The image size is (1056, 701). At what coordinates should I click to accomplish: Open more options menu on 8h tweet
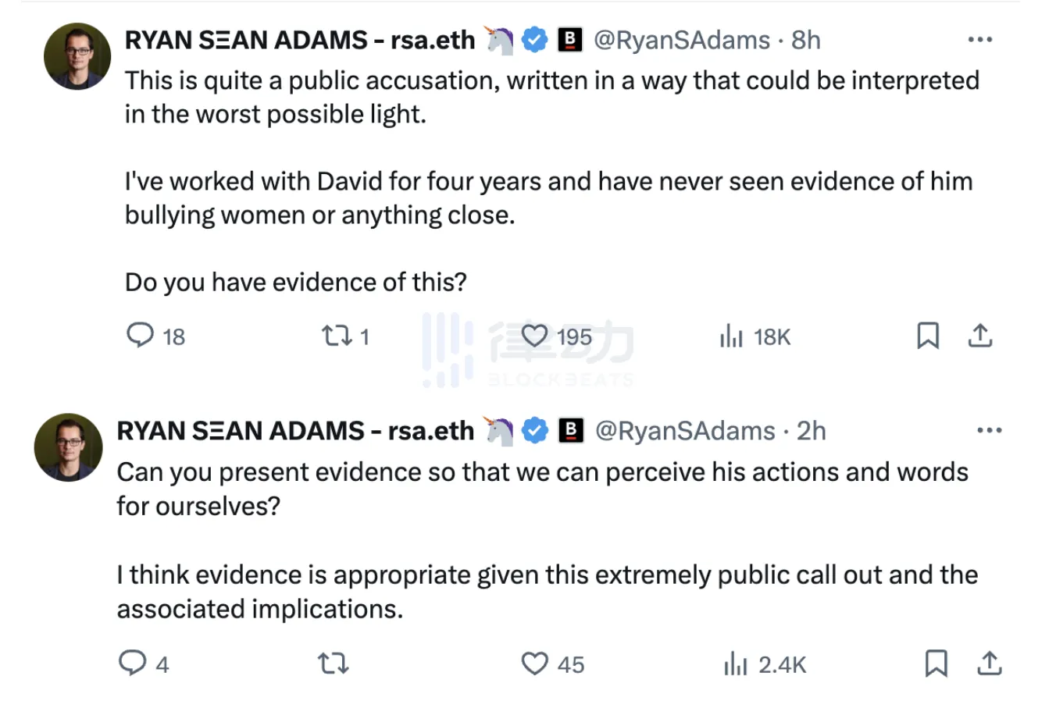[979, 39]
